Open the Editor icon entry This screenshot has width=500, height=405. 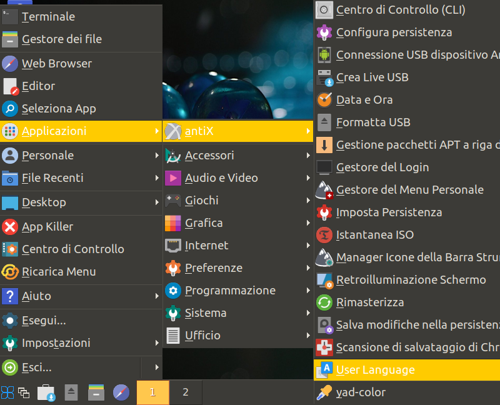pyautogui.click(x=10, y=86)
